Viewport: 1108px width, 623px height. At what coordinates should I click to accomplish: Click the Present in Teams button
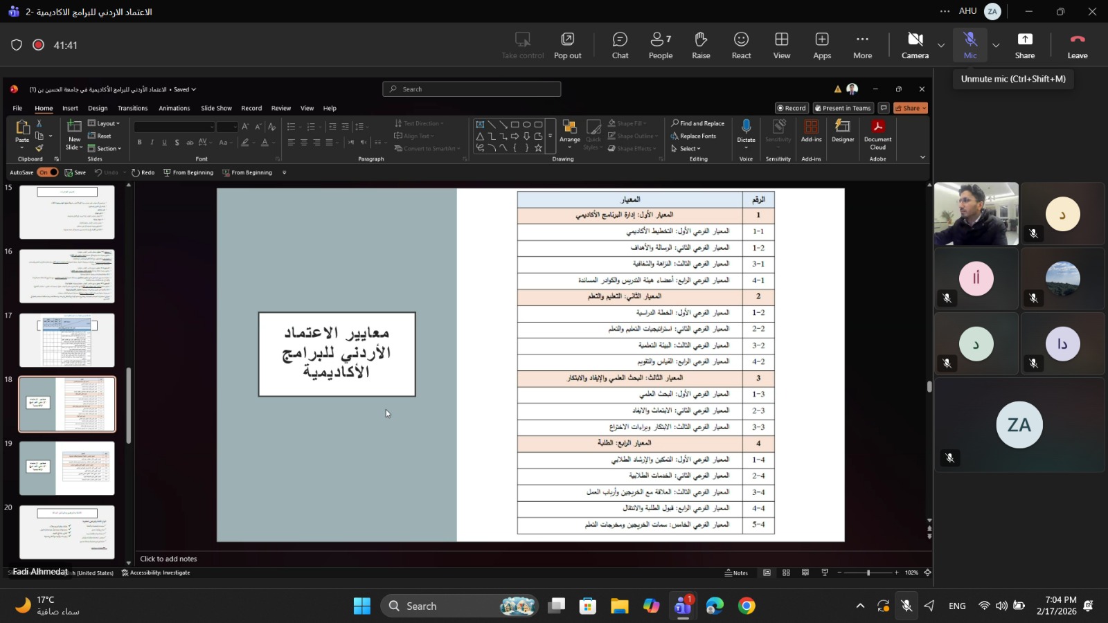[x=842, y=108]
